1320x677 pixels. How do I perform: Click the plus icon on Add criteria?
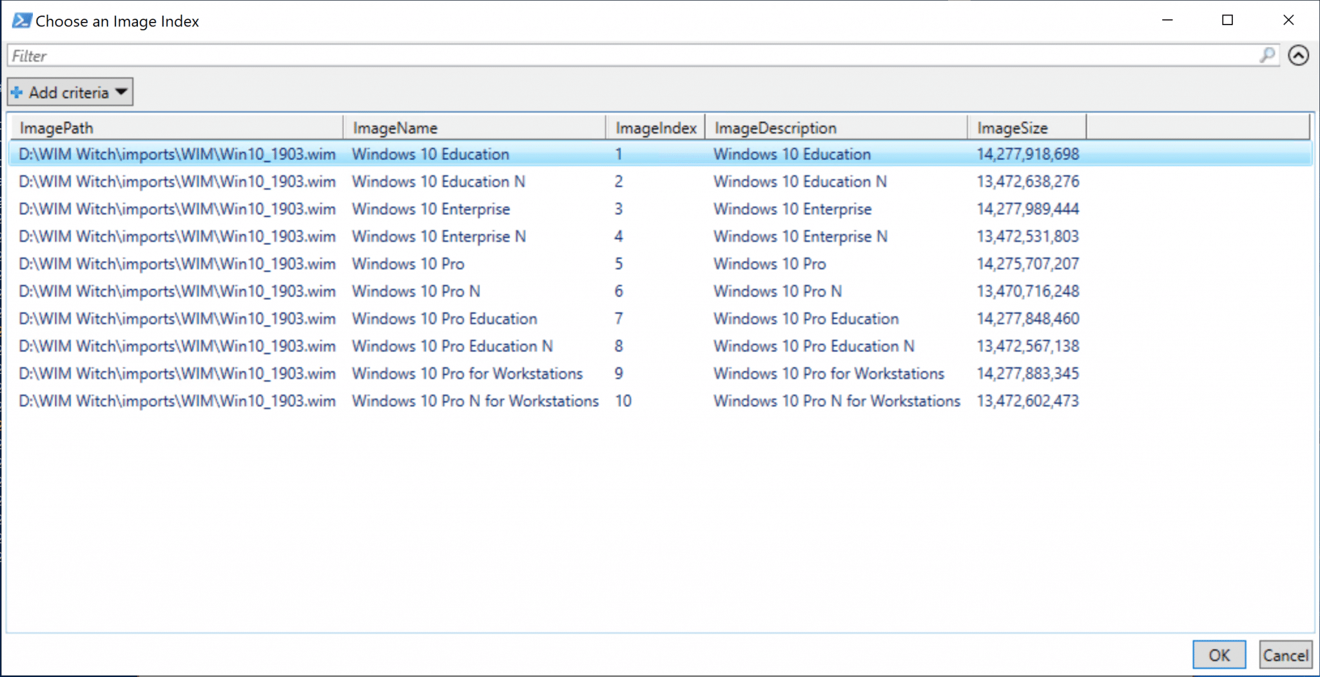16,92
